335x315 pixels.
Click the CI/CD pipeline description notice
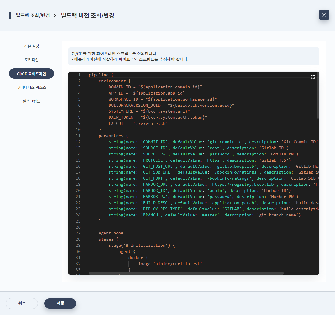(x=194, y=57)
